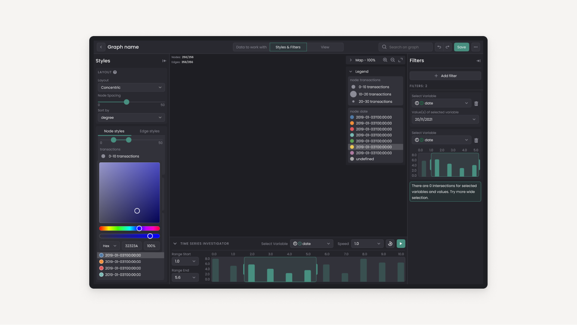577x325 pixels.
Task: Open the Edge styles tab
Action: point(149,131)
